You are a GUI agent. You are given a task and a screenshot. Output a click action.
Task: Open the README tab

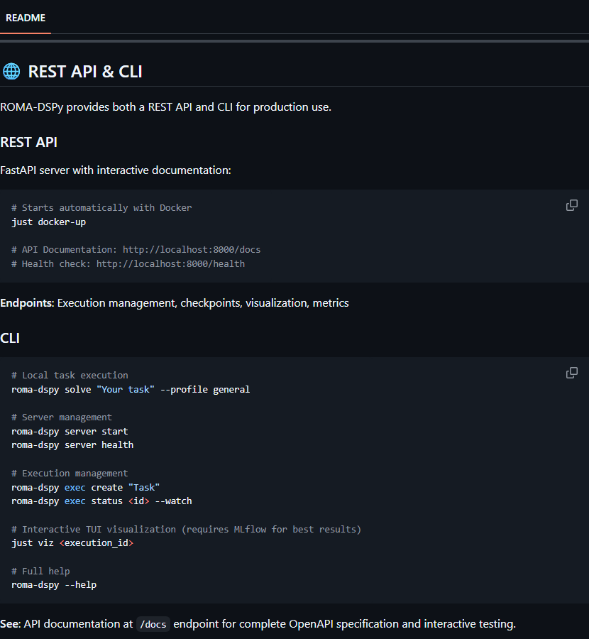coord(26,18)
